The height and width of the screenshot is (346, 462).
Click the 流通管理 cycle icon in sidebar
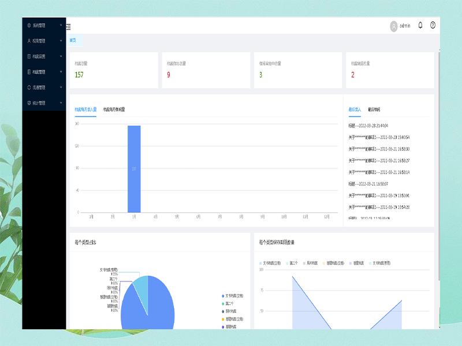click(29, 88)
